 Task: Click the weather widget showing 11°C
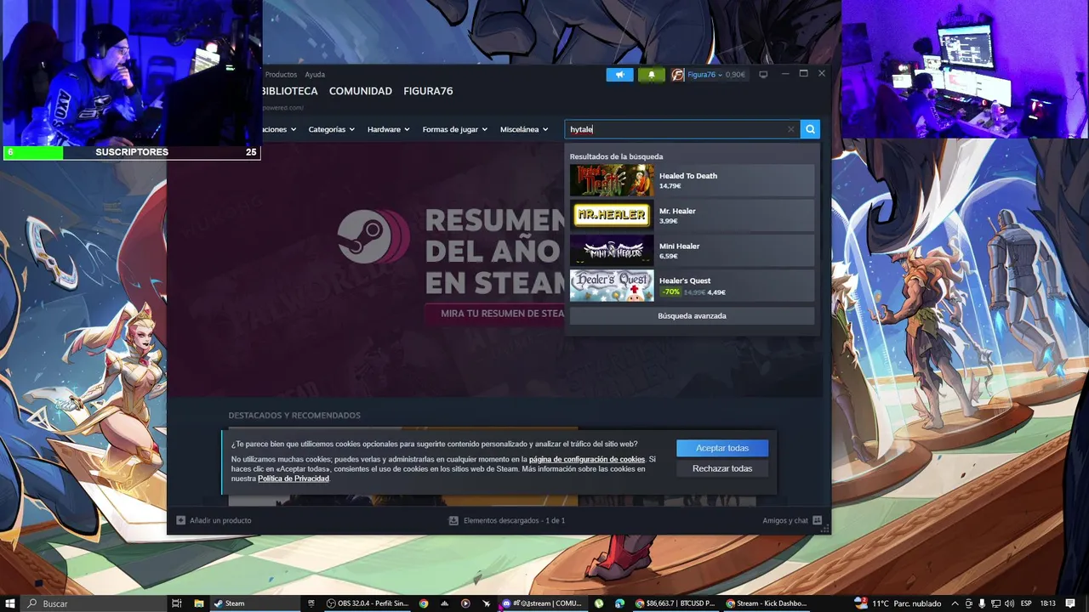(898, 603)
